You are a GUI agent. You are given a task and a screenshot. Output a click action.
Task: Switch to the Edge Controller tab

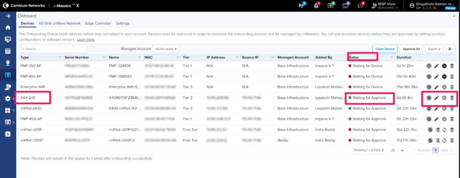tap(98, 23)
